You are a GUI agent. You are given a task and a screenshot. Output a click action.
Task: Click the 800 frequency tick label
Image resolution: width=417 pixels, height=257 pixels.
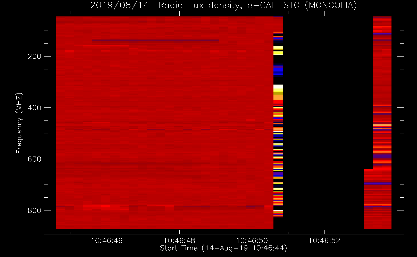point(35,210)
